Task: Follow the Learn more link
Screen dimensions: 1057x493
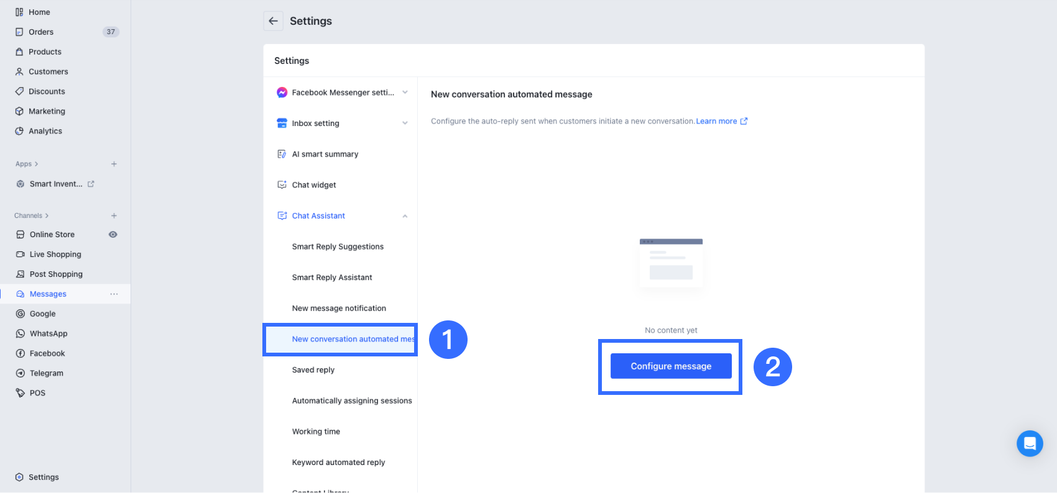Action: (x=716, y=121)
